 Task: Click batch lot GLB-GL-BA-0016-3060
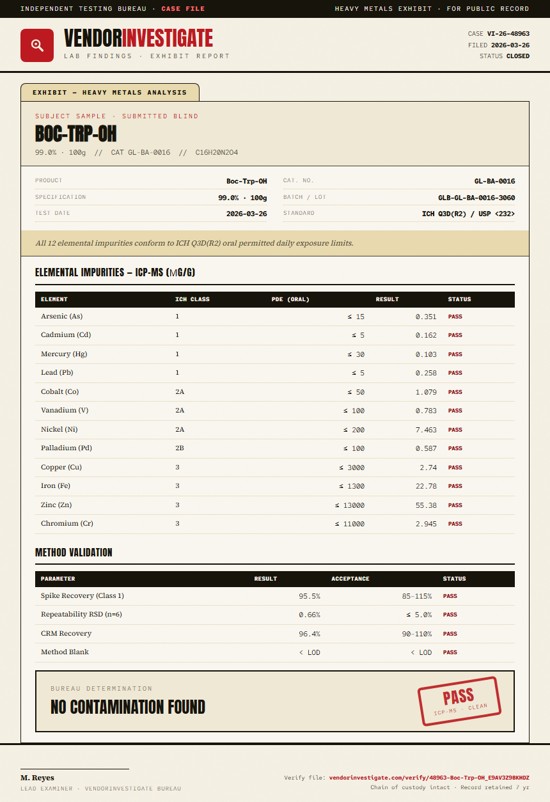point(476,198)
